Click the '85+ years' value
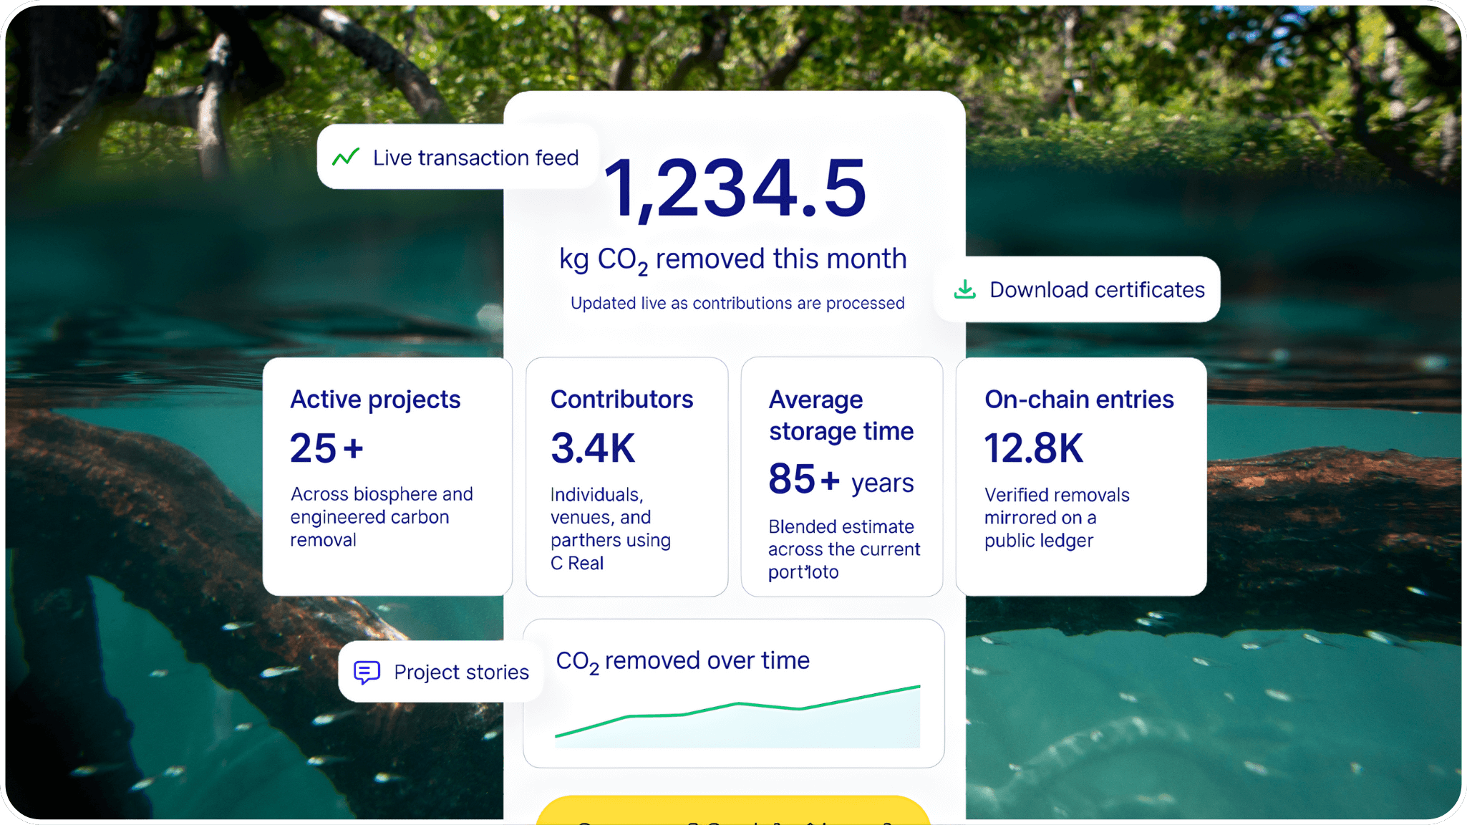 tap(841, 480)
